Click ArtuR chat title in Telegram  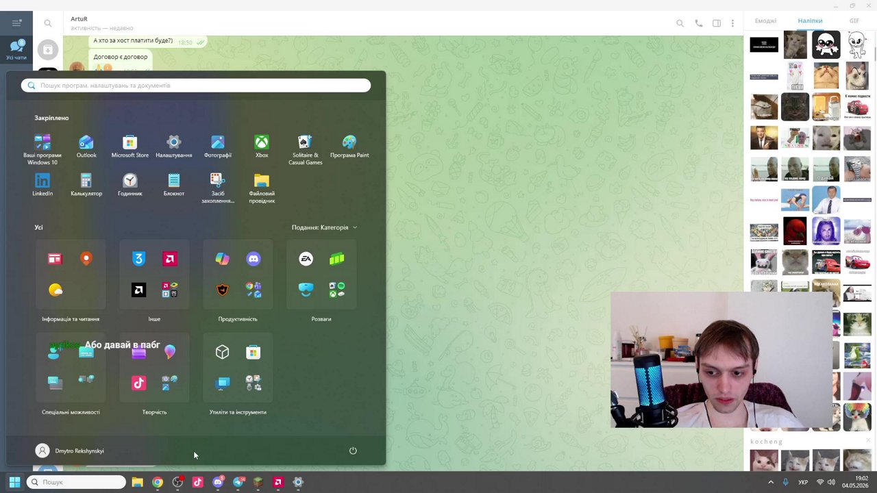point(79,18)
